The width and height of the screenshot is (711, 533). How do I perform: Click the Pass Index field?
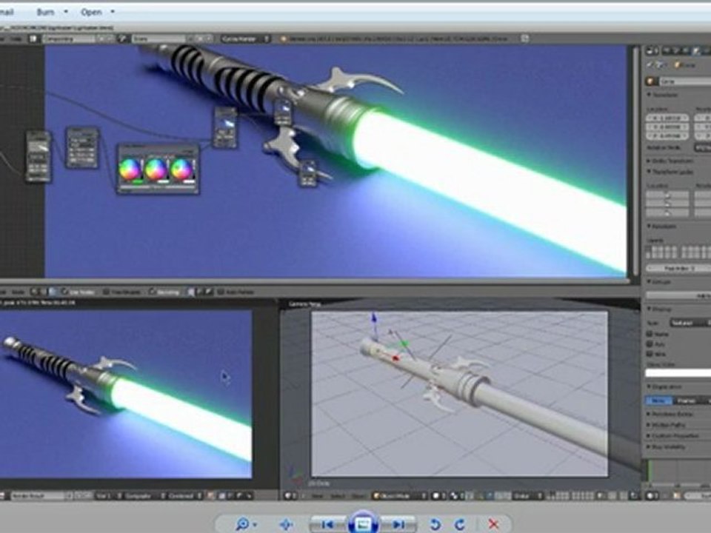click(x=679, y=268)
